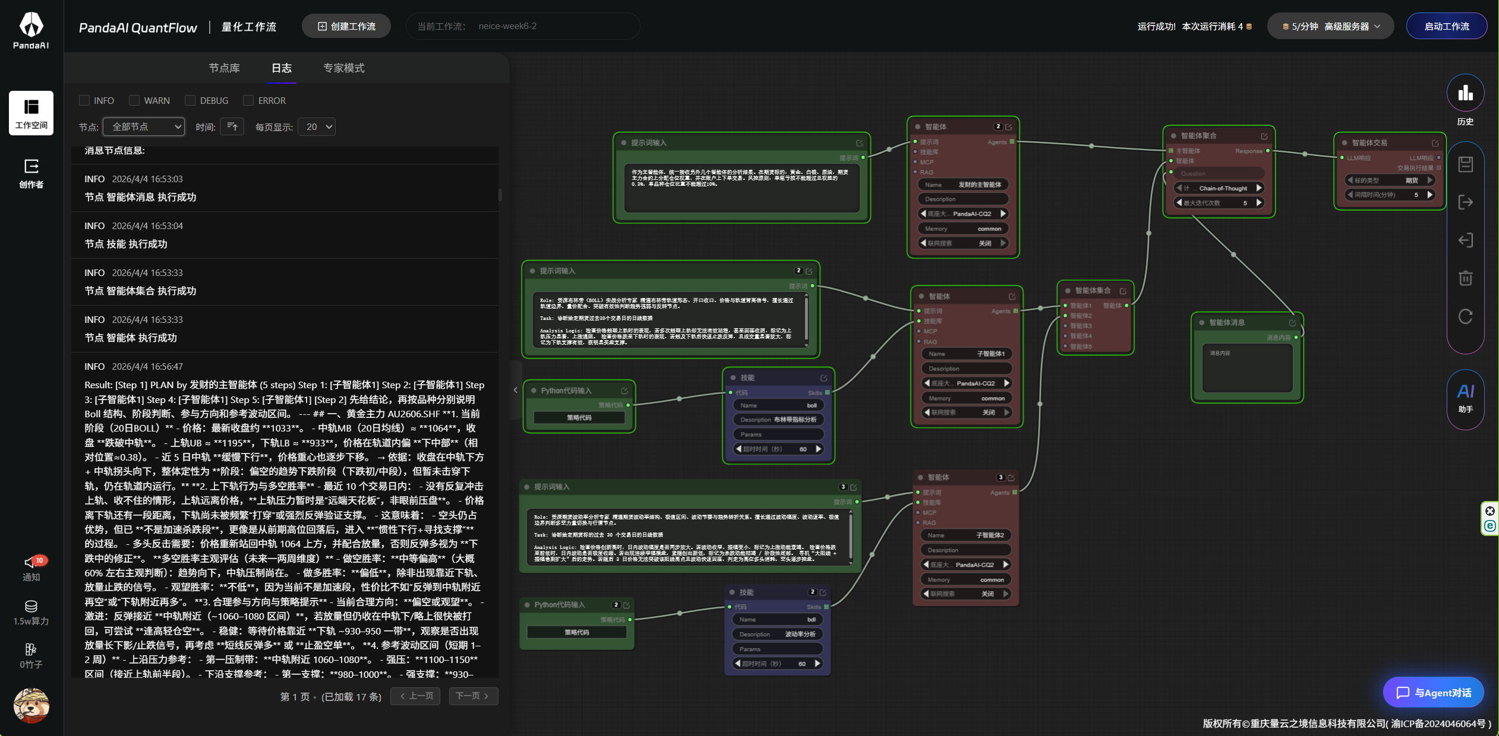
Task: Open the 全部节点 node dropdown
Action: click(144, 126)
